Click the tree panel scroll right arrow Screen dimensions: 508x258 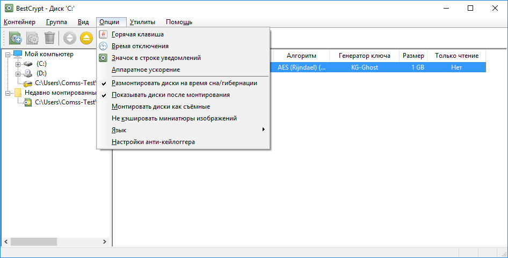click(105, 241)
